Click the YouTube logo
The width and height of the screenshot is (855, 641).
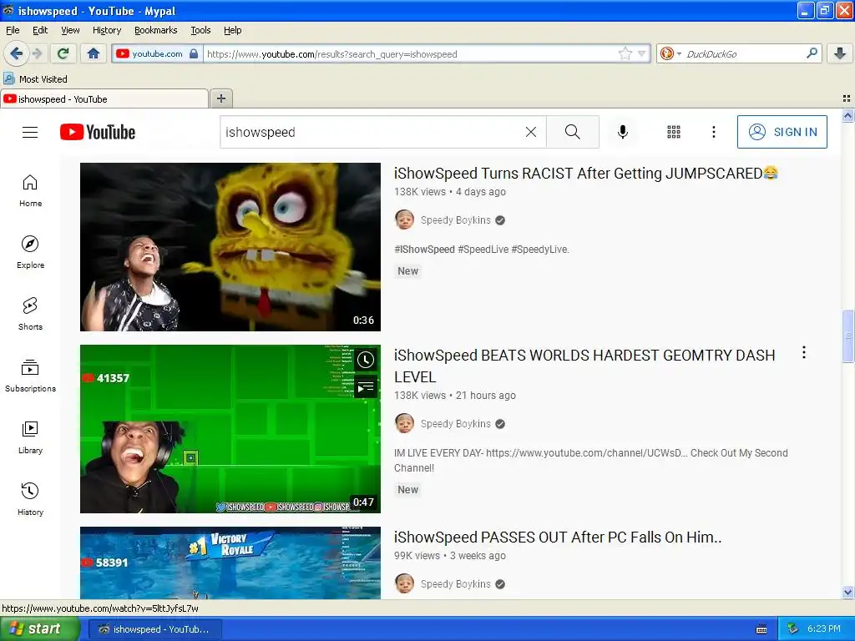click(98, 132)
